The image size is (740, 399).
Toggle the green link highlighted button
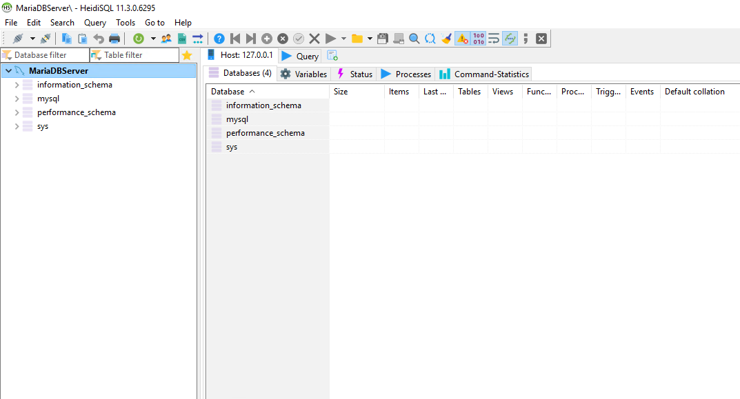(510, 39)
